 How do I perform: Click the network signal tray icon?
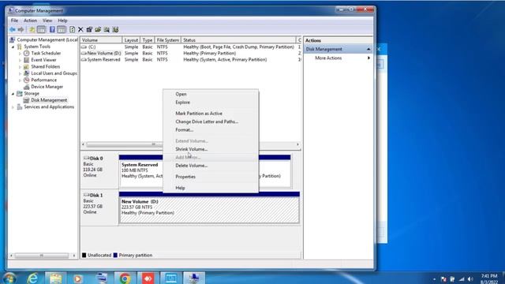[462, 278]
